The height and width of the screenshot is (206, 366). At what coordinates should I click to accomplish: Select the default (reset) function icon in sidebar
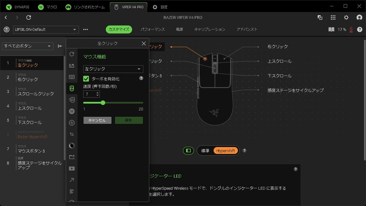pyautogui.click(x=72, y=54)
